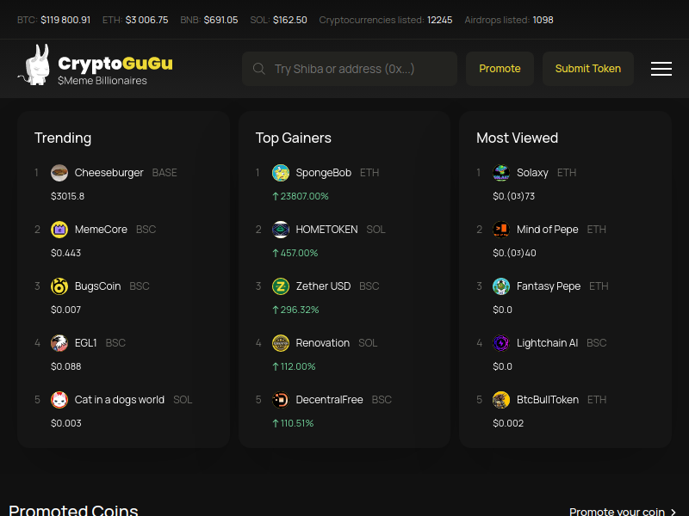The width and height of the screenshot is (689, 516).
Task: Click the BugsCoin coin icon
Action: tap(59, 286)
